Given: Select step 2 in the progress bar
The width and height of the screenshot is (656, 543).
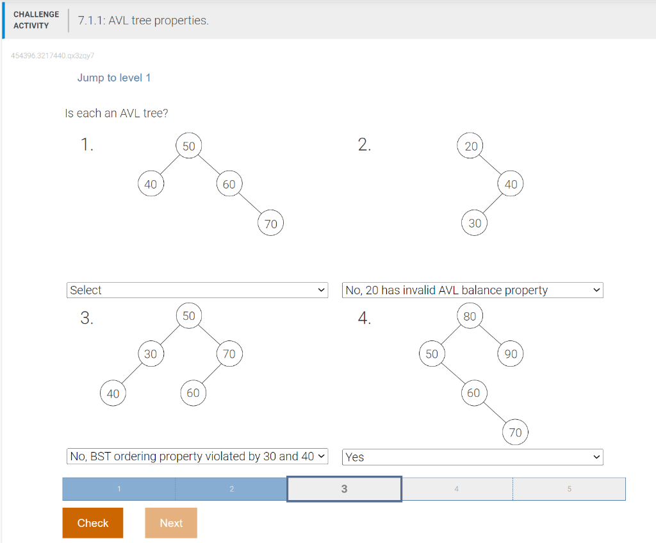Looking at the screenshot, I should click(x=231, y=489).
